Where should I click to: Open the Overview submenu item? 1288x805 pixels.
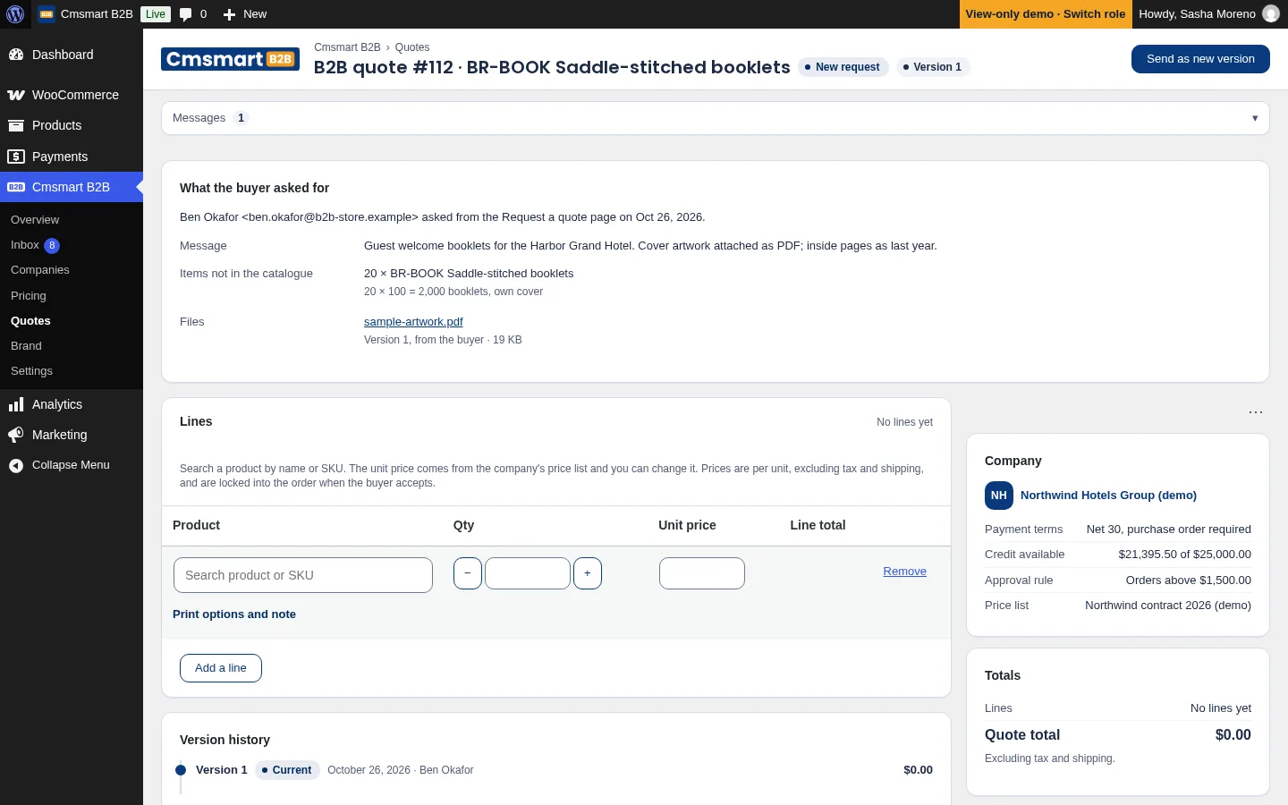[35, 220]
